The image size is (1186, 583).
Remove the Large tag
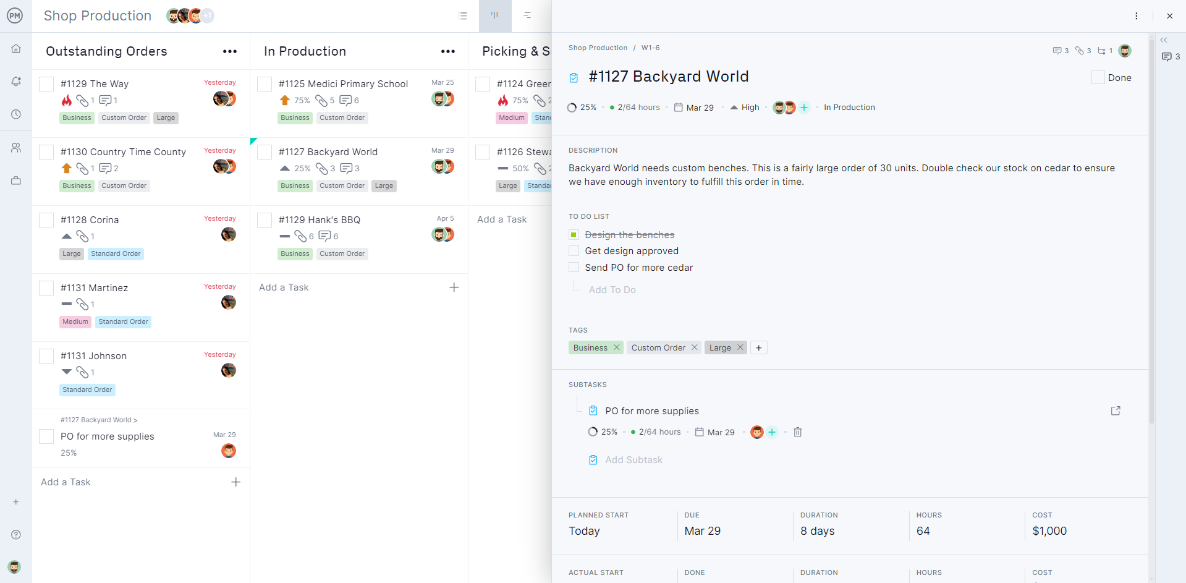[x=740, y=347]
